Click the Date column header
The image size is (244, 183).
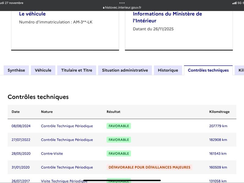[16, 112]
